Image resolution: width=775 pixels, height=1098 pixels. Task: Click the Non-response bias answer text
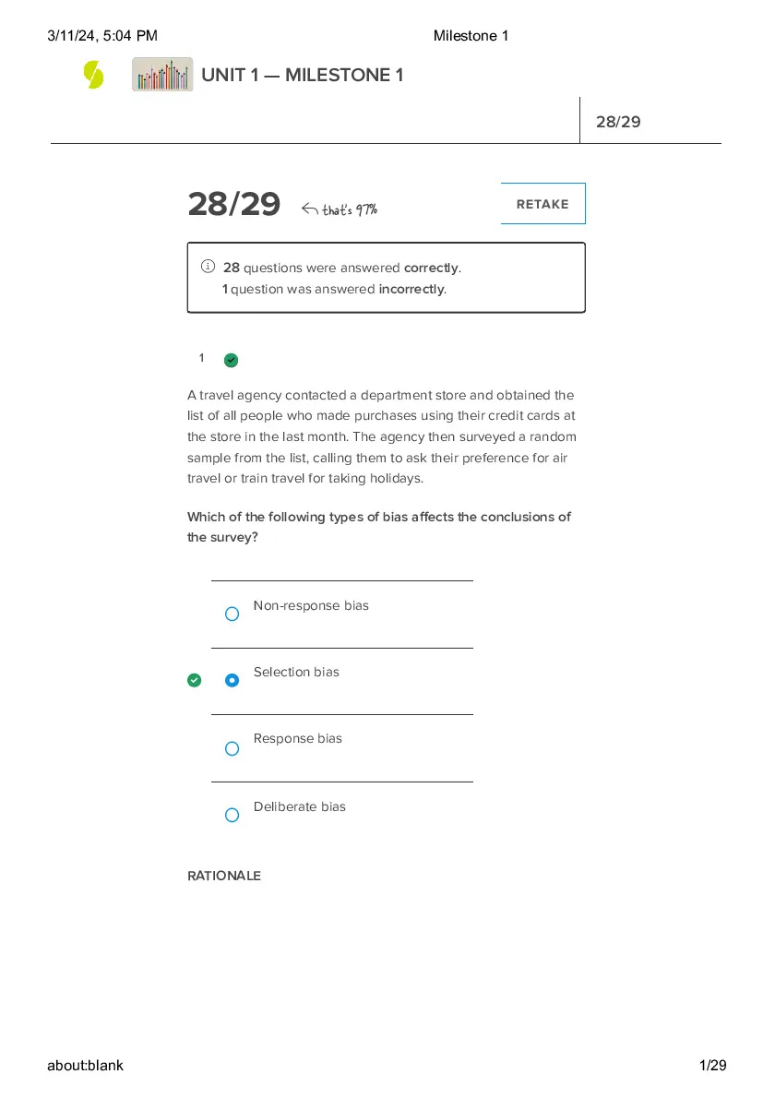[311, 605]
